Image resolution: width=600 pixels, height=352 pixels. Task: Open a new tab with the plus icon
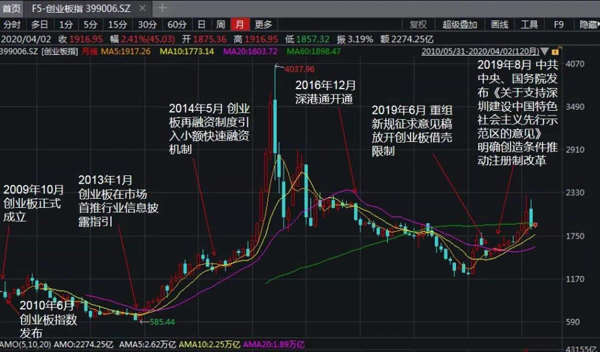[162, 8]
